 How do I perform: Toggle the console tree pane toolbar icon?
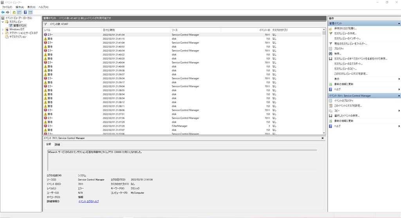coord(19,12)
